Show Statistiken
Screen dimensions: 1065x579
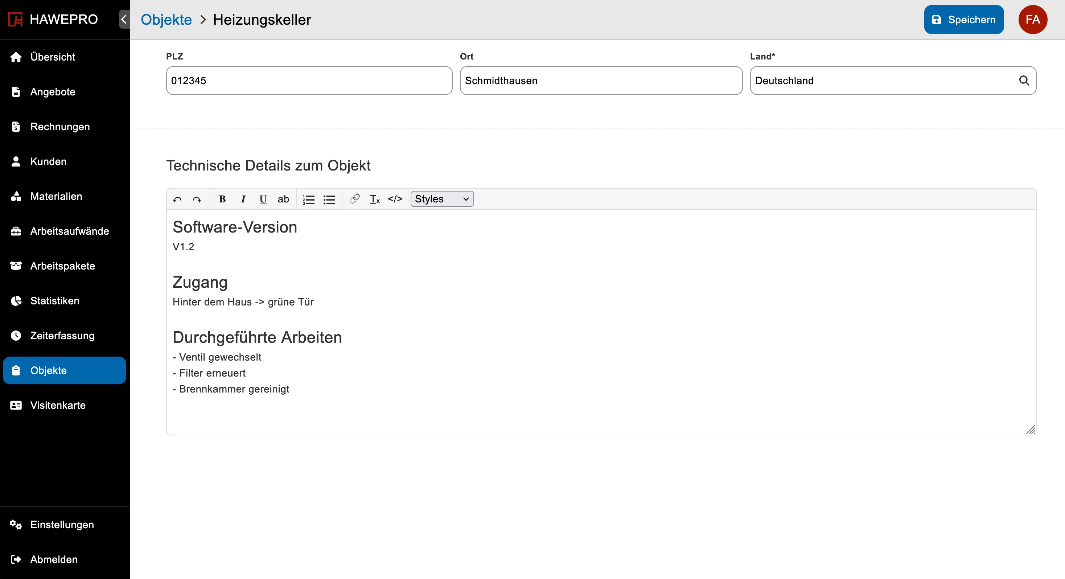point(65,301)
